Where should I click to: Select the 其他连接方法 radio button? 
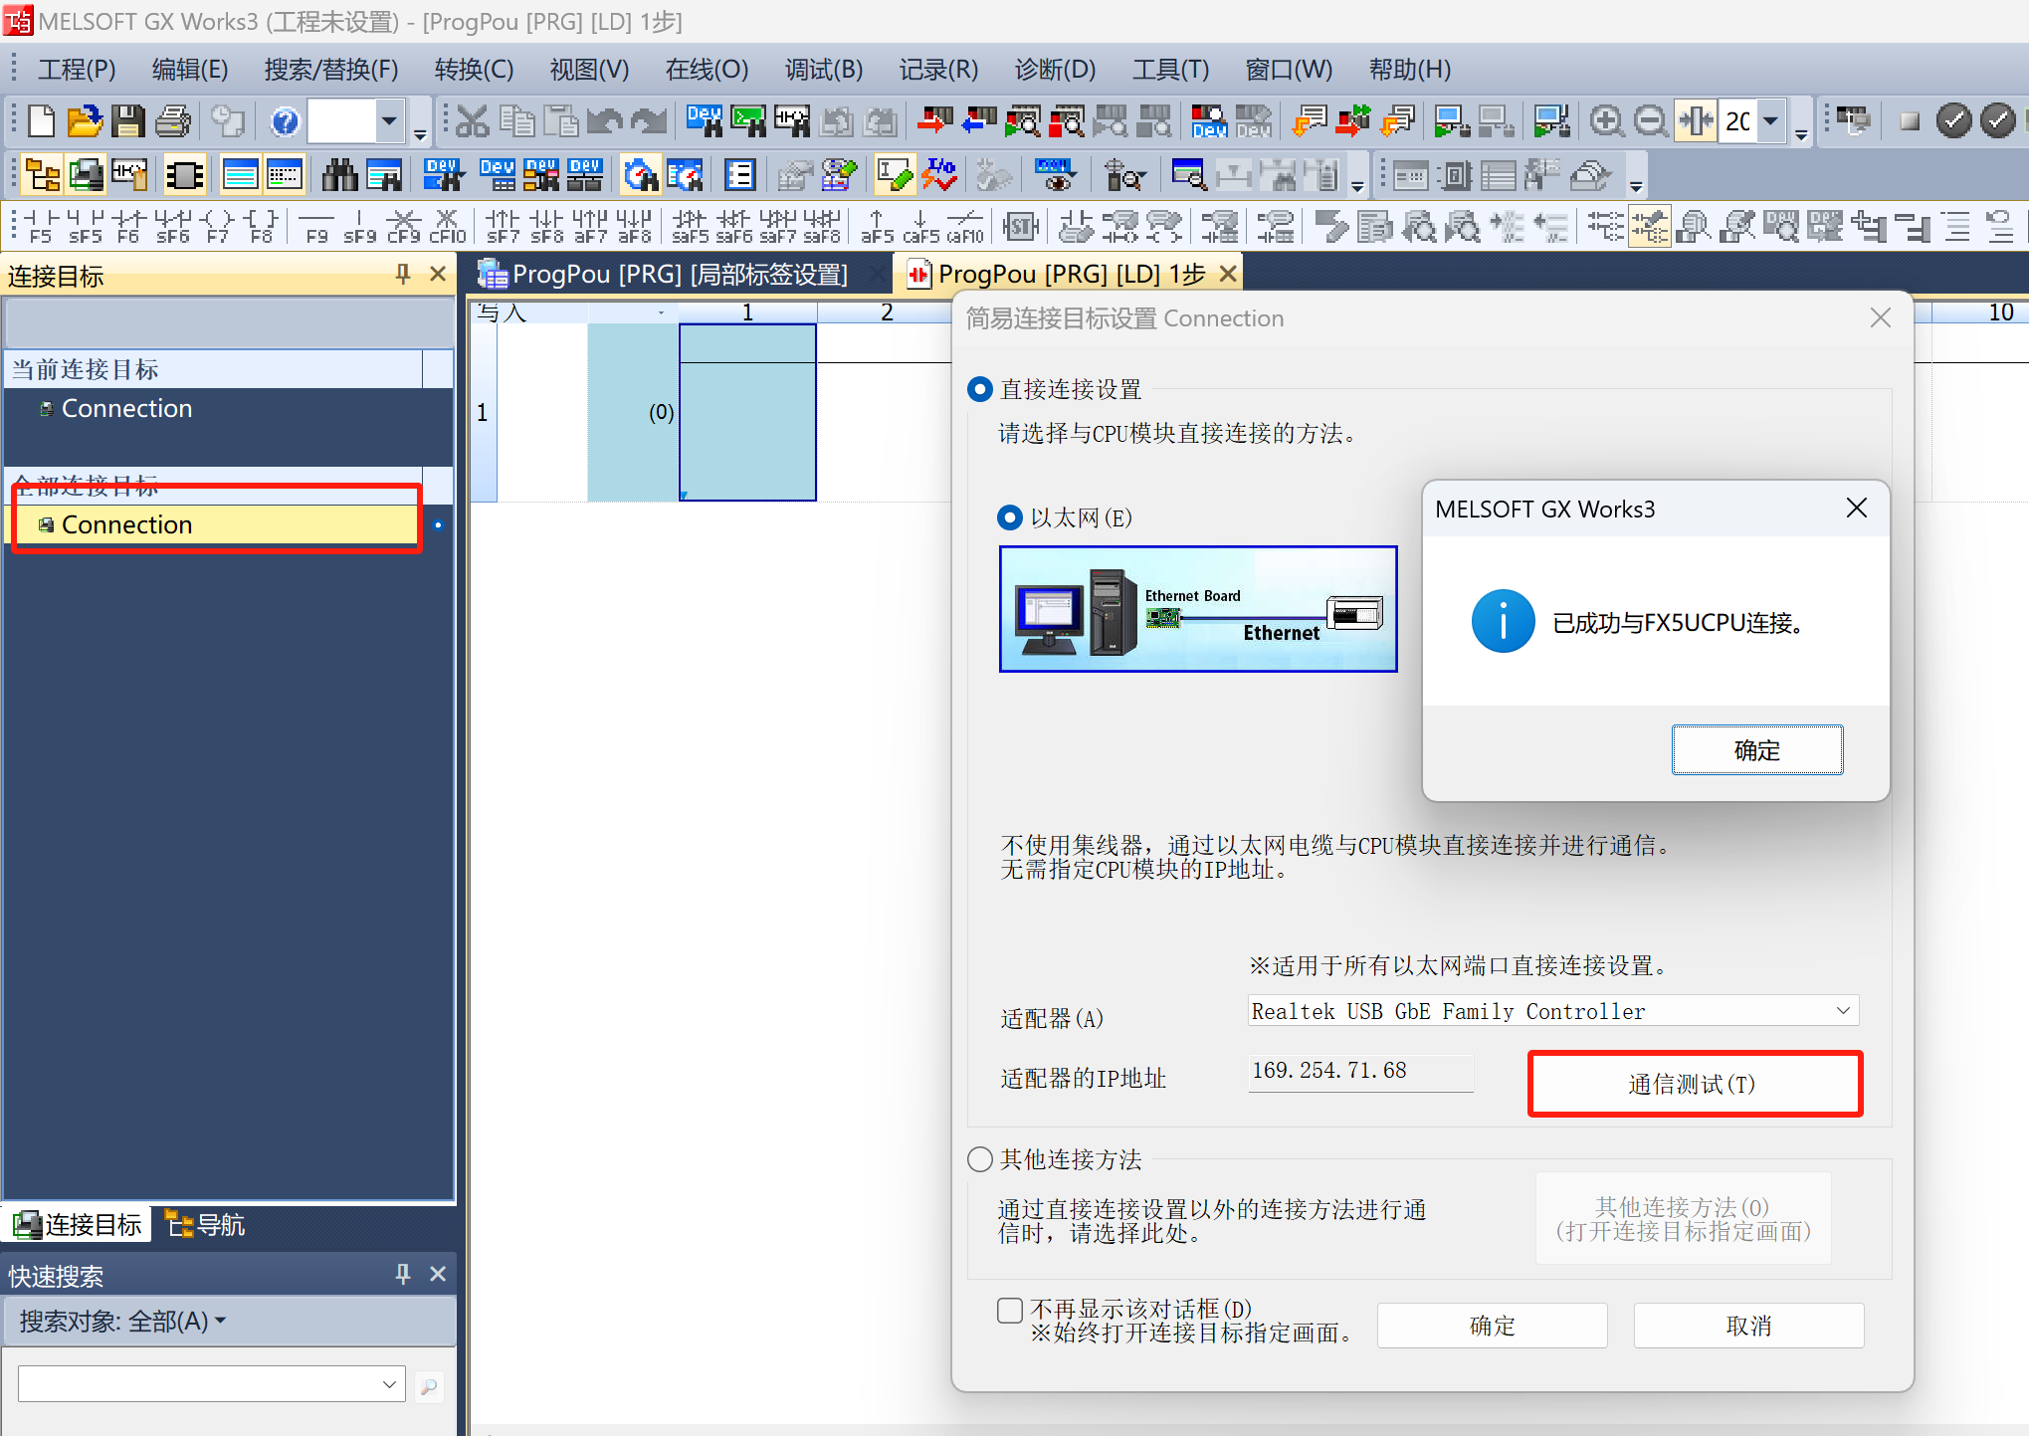point(979,1159)
